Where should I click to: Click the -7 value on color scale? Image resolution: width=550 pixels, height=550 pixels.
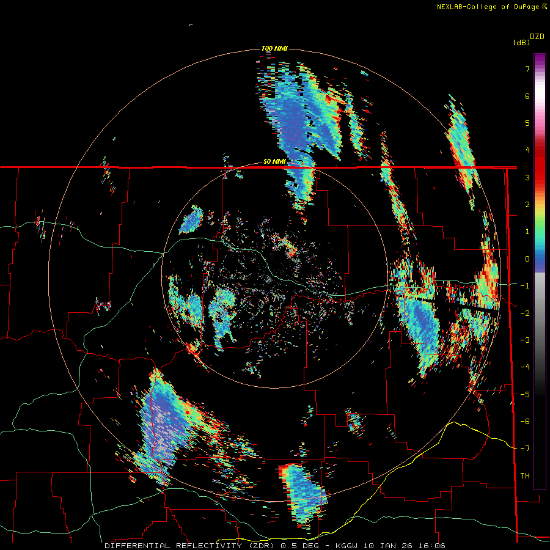coord(525,449)
